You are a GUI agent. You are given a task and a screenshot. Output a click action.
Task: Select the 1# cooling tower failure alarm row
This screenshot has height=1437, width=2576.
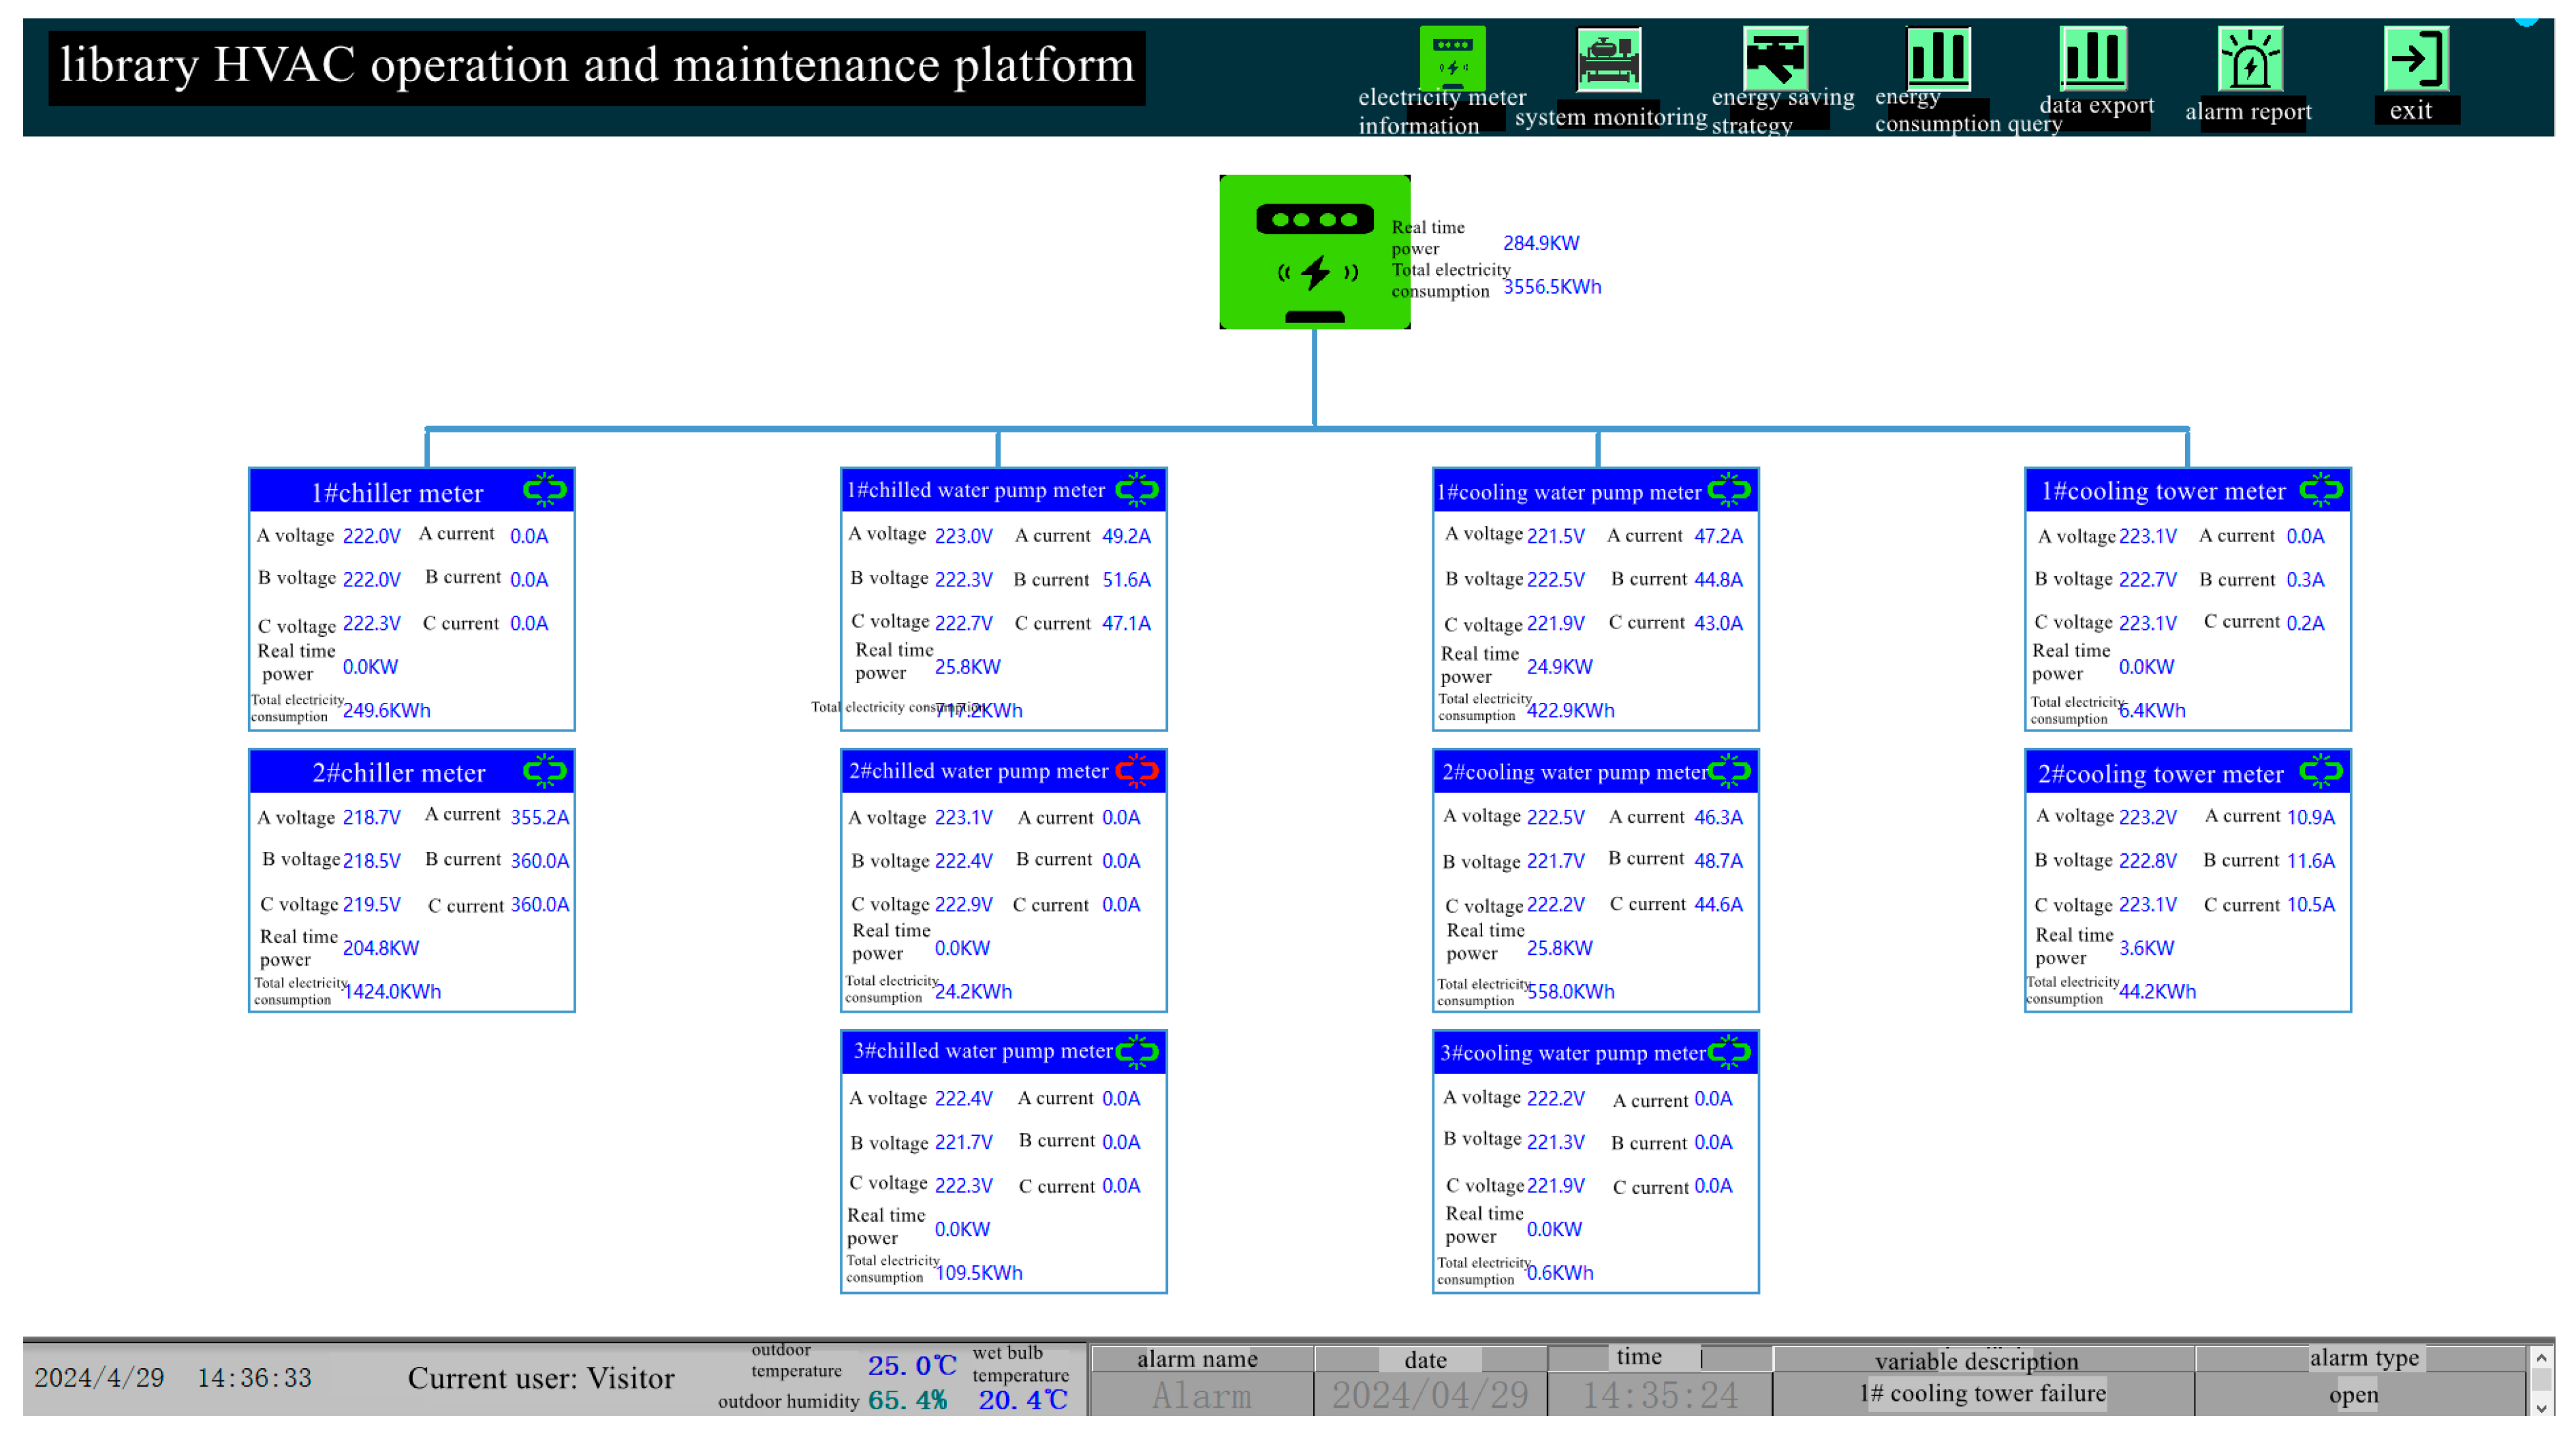1983,1393
